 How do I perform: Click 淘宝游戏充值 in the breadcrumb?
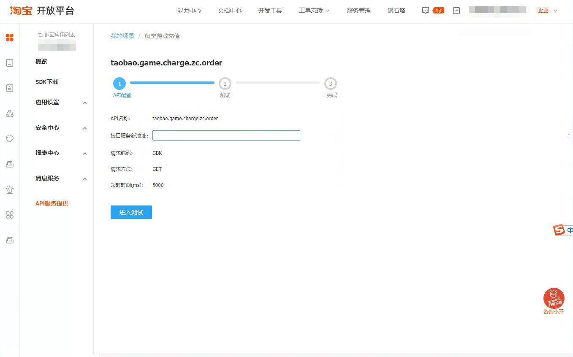click(162, 36)
